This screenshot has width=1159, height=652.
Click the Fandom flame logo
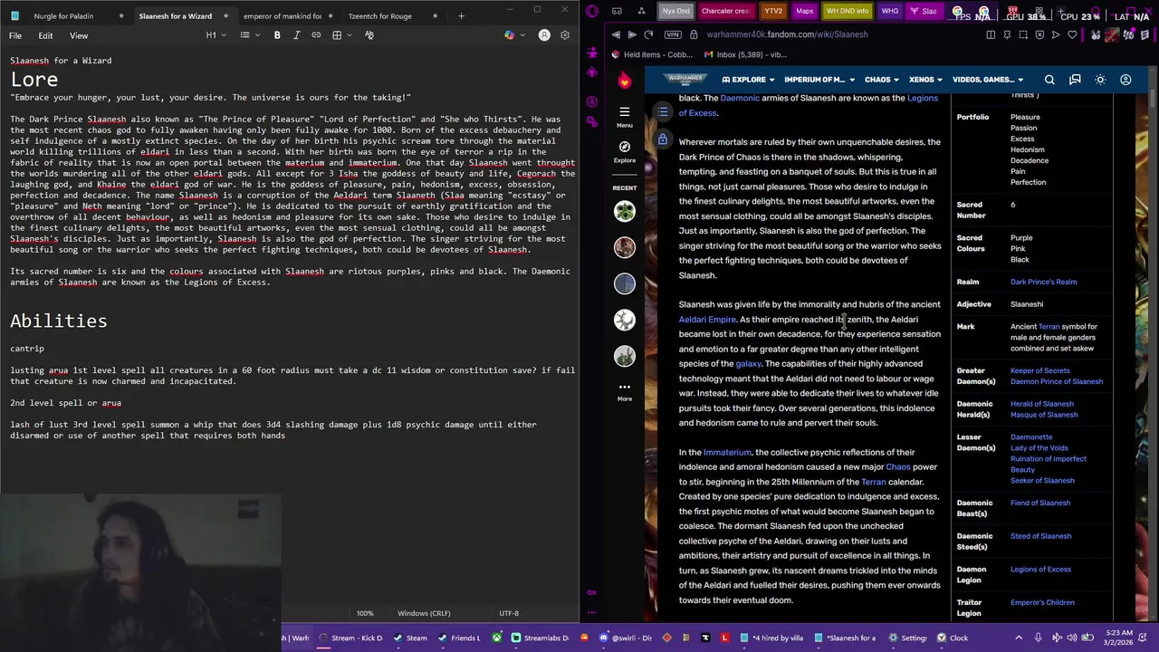624,81
